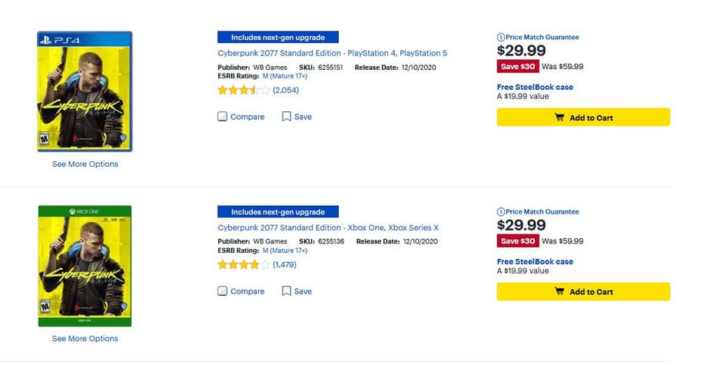Add Xbox Cyberpunk 2077 to cart
The image size is (720, 365).
[x=583, y=292]
